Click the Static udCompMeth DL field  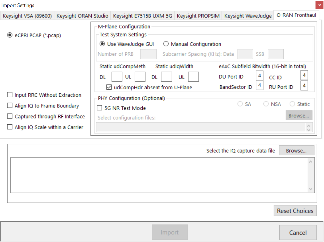[117, 77]
